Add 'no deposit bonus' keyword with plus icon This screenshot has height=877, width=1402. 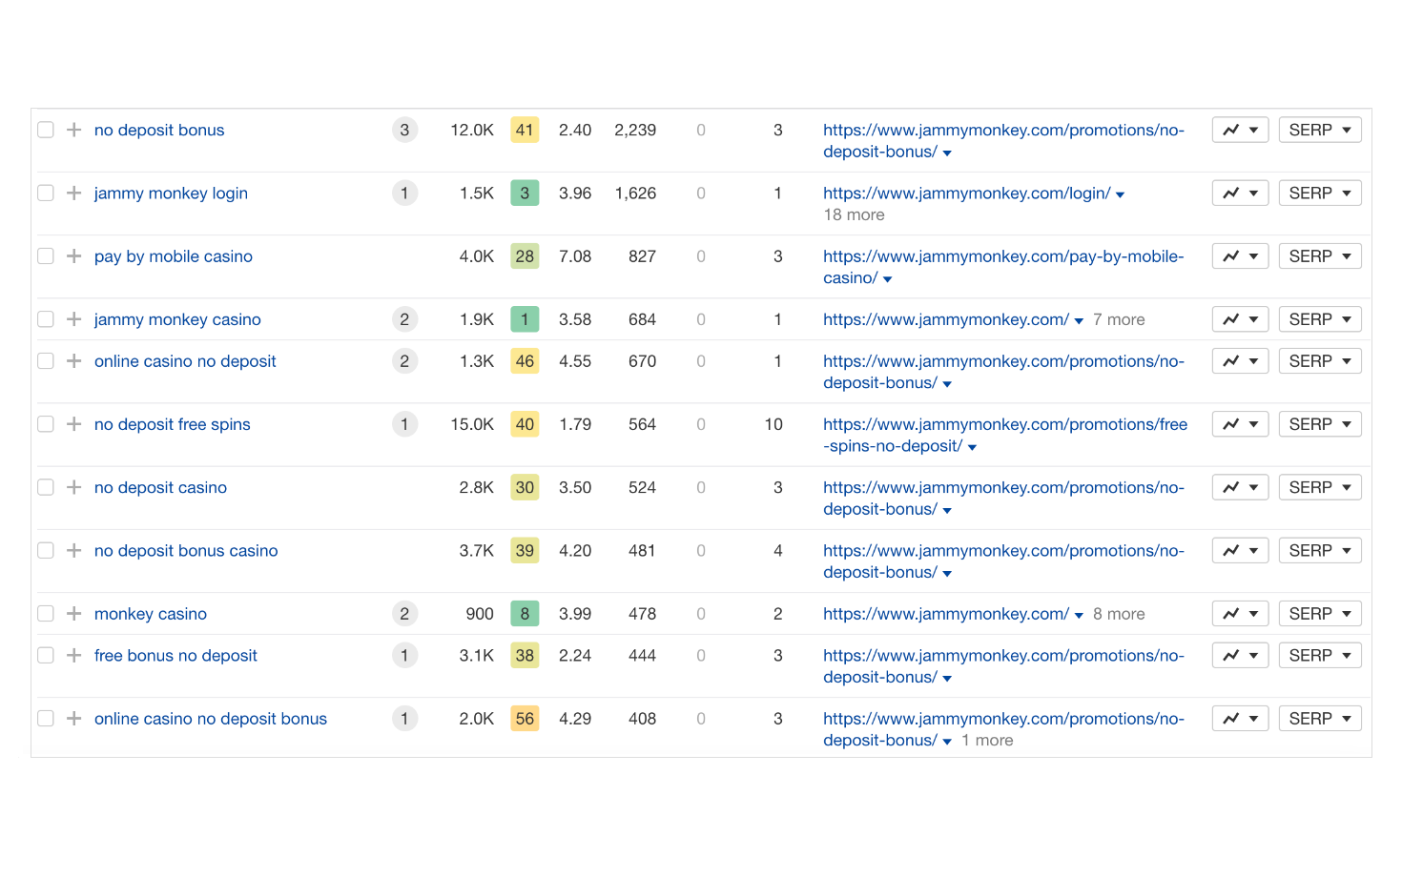coord(73,130)
